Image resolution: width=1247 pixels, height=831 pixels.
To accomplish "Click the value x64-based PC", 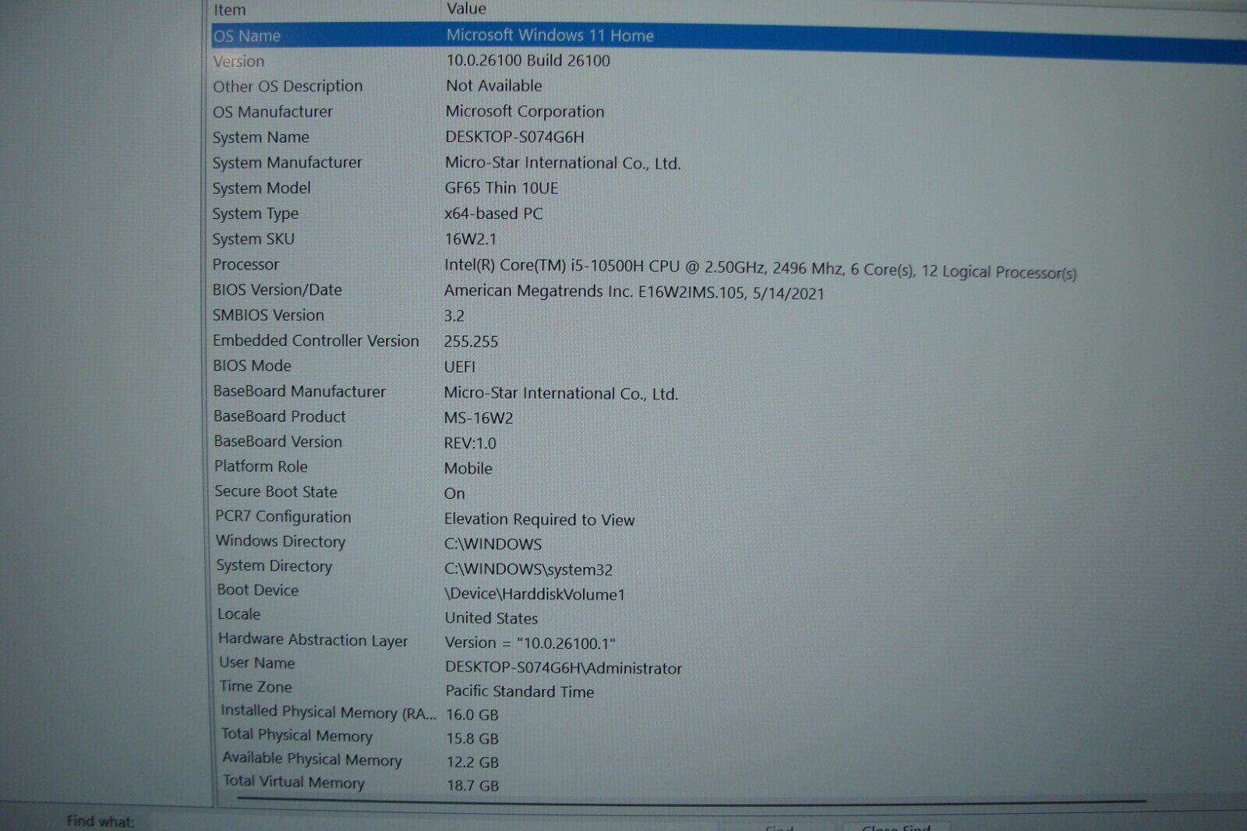I will coord(493,214).
